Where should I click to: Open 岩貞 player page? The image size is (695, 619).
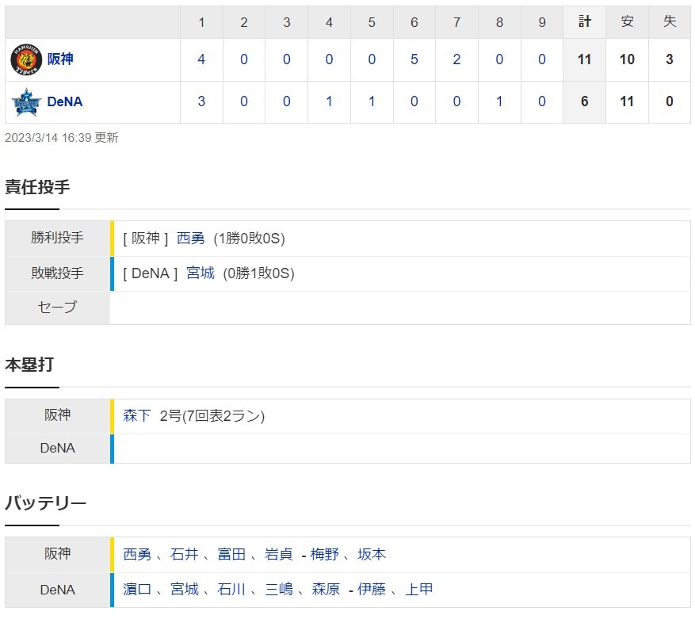[x=278, y=555]
